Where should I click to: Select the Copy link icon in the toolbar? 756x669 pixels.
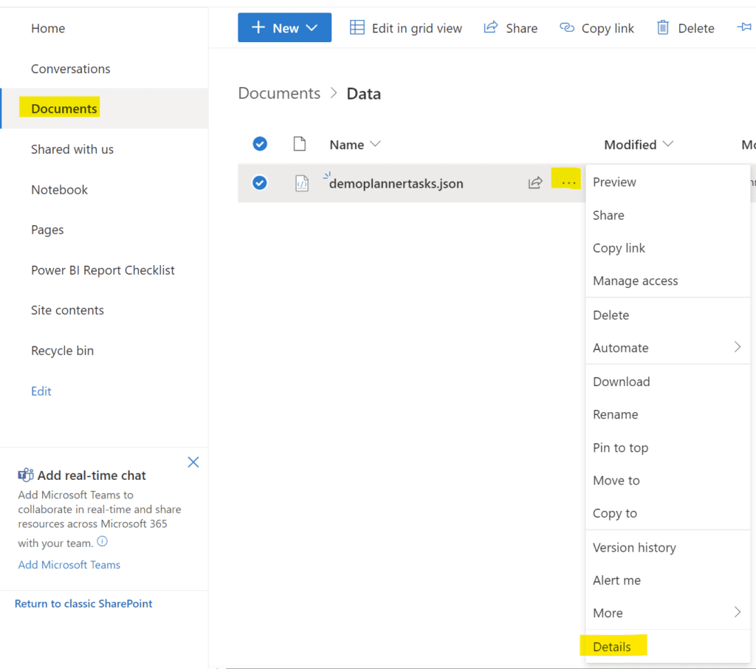coord(567,27)
